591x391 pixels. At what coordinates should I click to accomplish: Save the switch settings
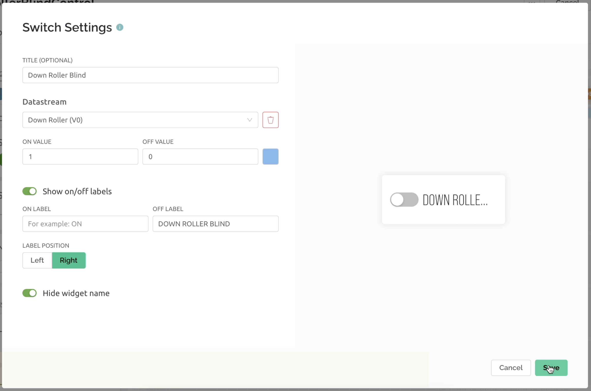pos(551,368)
